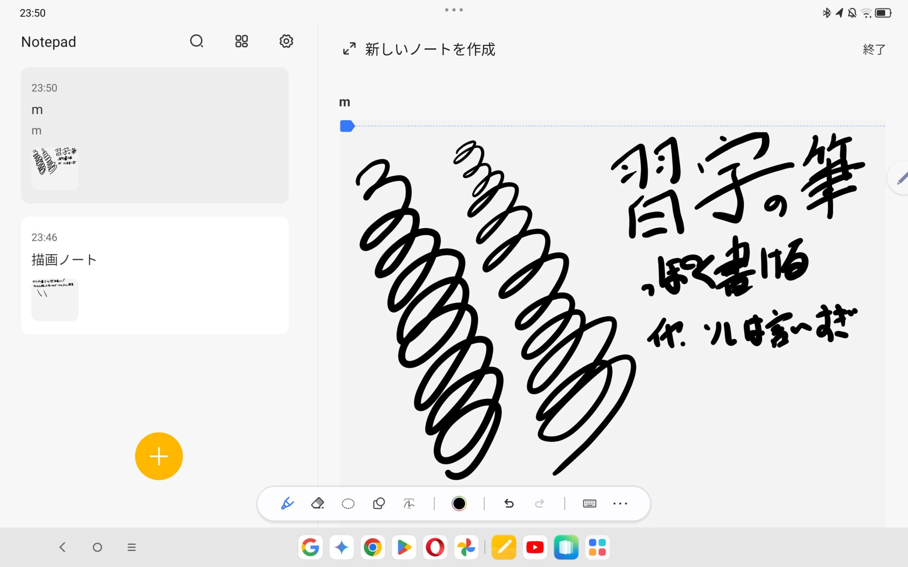Select the 23:50 note titled m
This screenshot has height=567, width=908.
[x=155, y=135]
